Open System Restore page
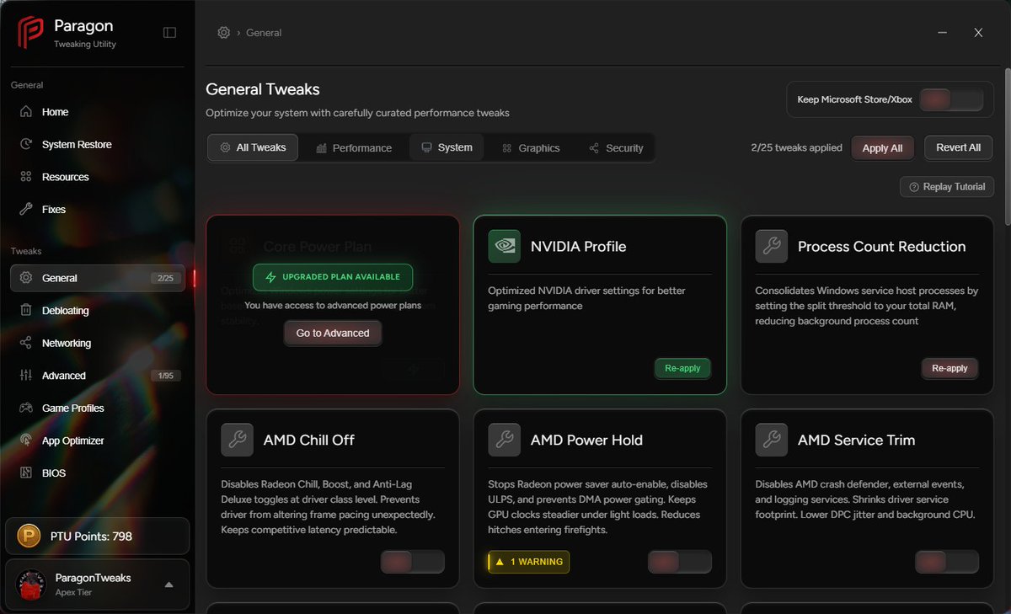 tap(98, 145)
